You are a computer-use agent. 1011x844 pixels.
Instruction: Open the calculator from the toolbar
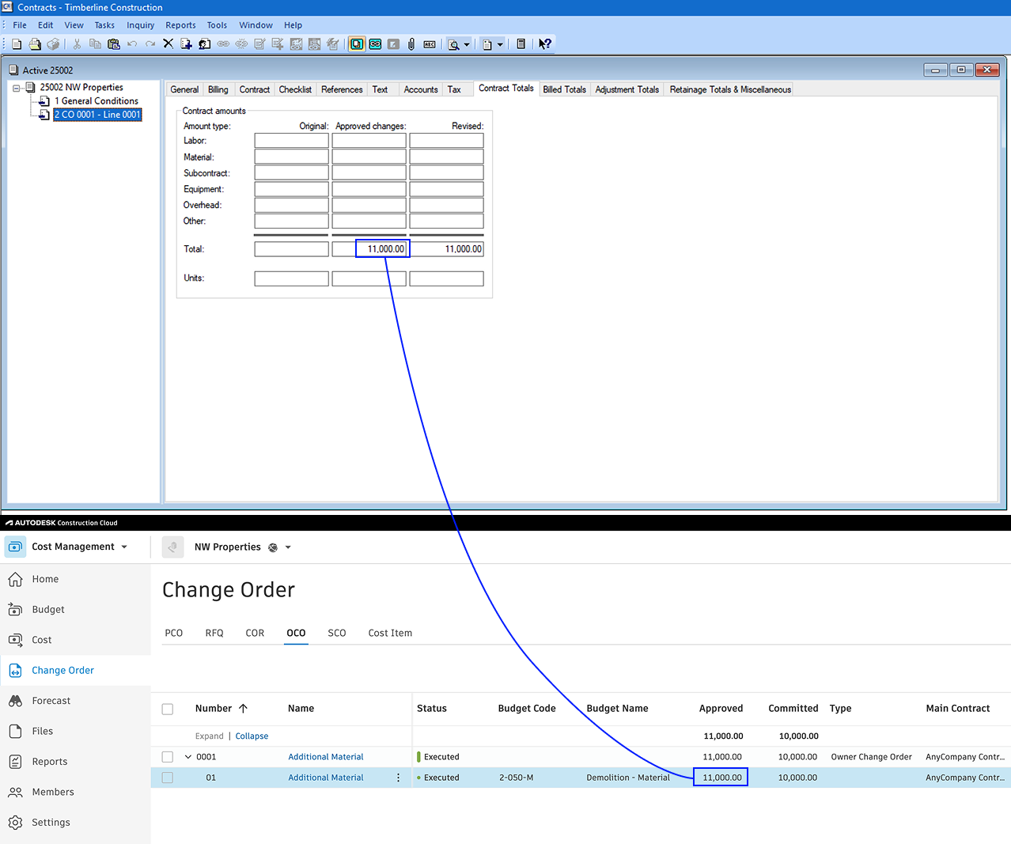click(521, 44)
